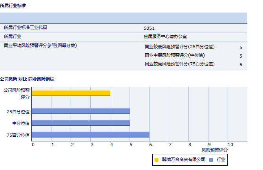This screenshot has width=263, height=170.
Task: Click the 行业 legend label
Action: 221,159
